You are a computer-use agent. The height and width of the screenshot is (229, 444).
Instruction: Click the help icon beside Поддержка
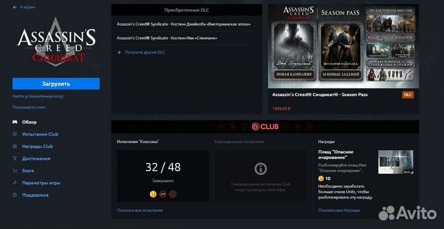(15, 195)
